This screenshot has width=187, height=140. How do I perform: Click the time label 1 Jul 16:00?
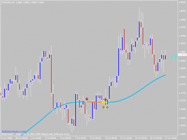pyautogui.click(x=36, y=138)
